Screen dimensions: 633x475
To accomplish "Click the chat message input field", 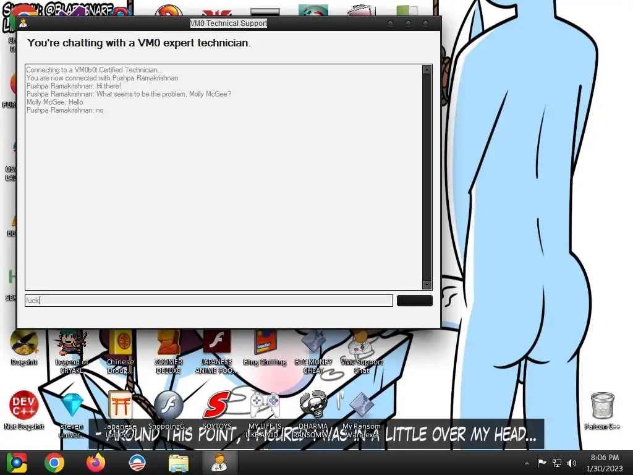I will [x=209, y=301].
